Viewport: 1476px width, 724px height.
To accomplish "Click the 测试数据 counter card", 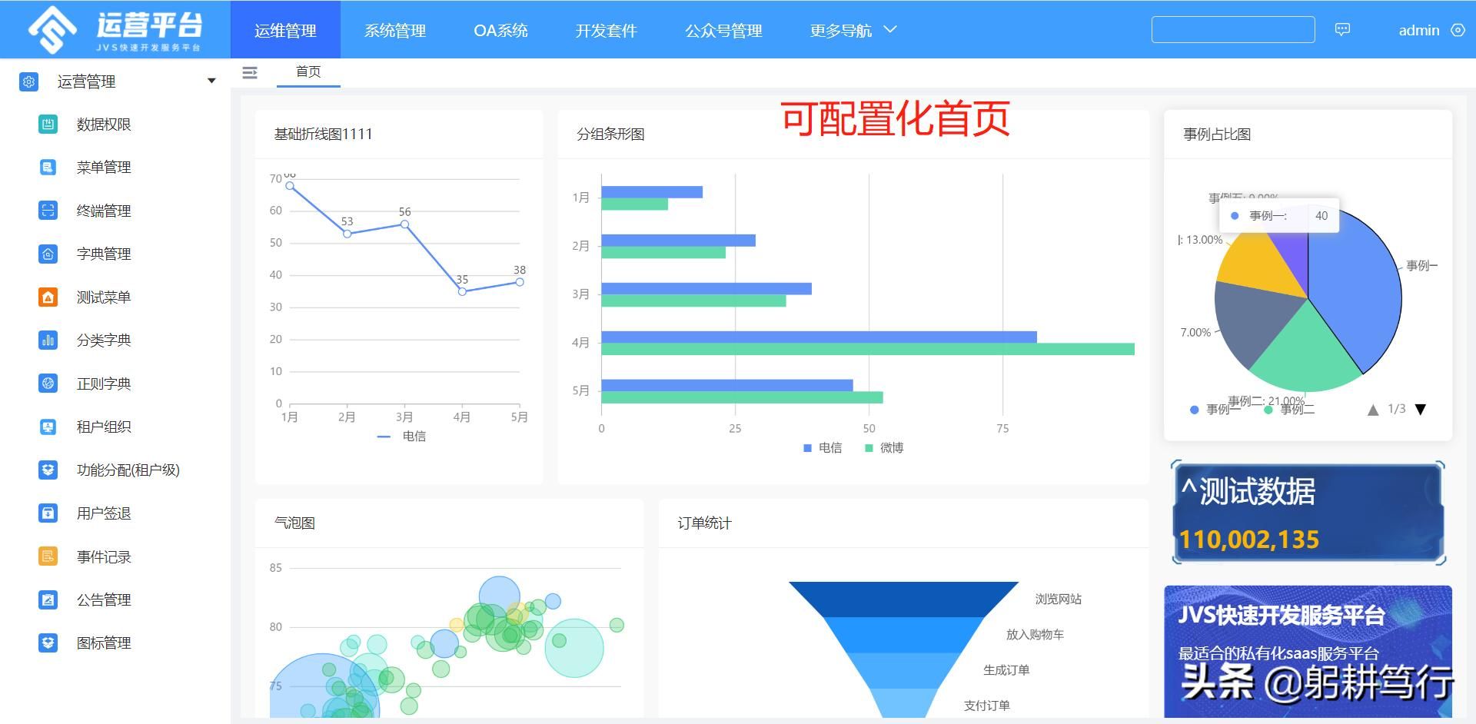I will 1308,513.
